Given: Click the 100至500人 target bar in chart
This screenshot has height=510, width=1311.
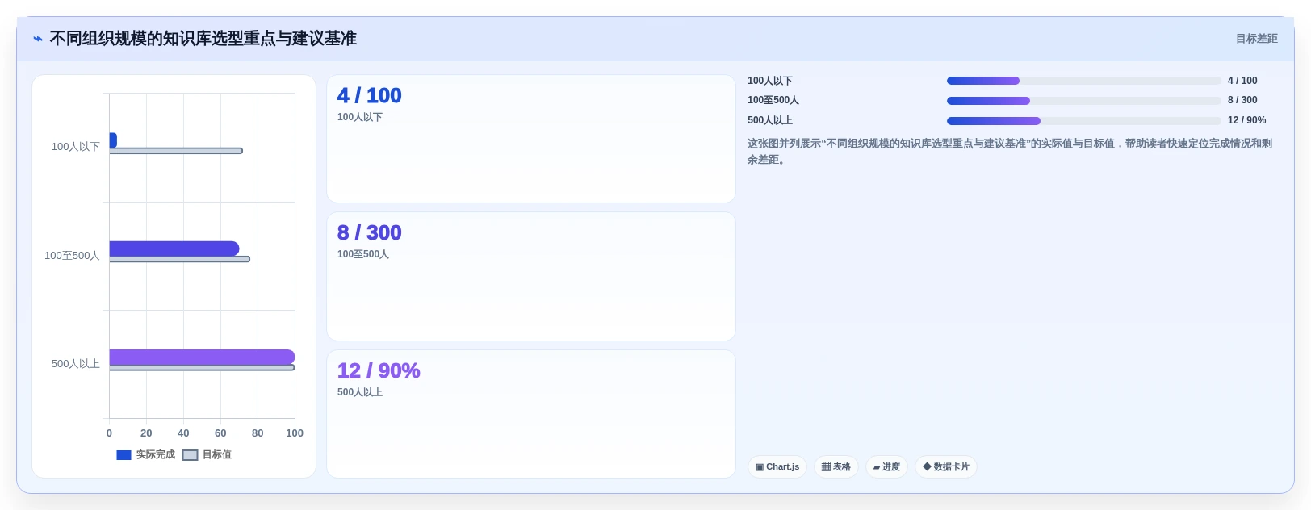Looking at the screenshot, I should 179,259.
